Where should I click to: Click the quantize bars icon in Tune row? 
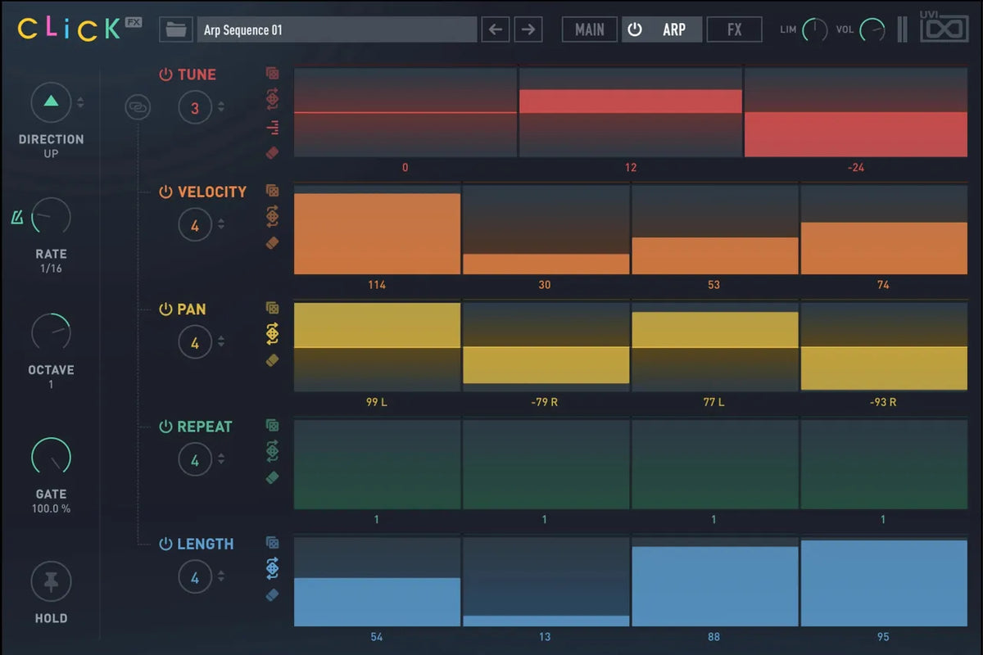(x=273, y=127)
